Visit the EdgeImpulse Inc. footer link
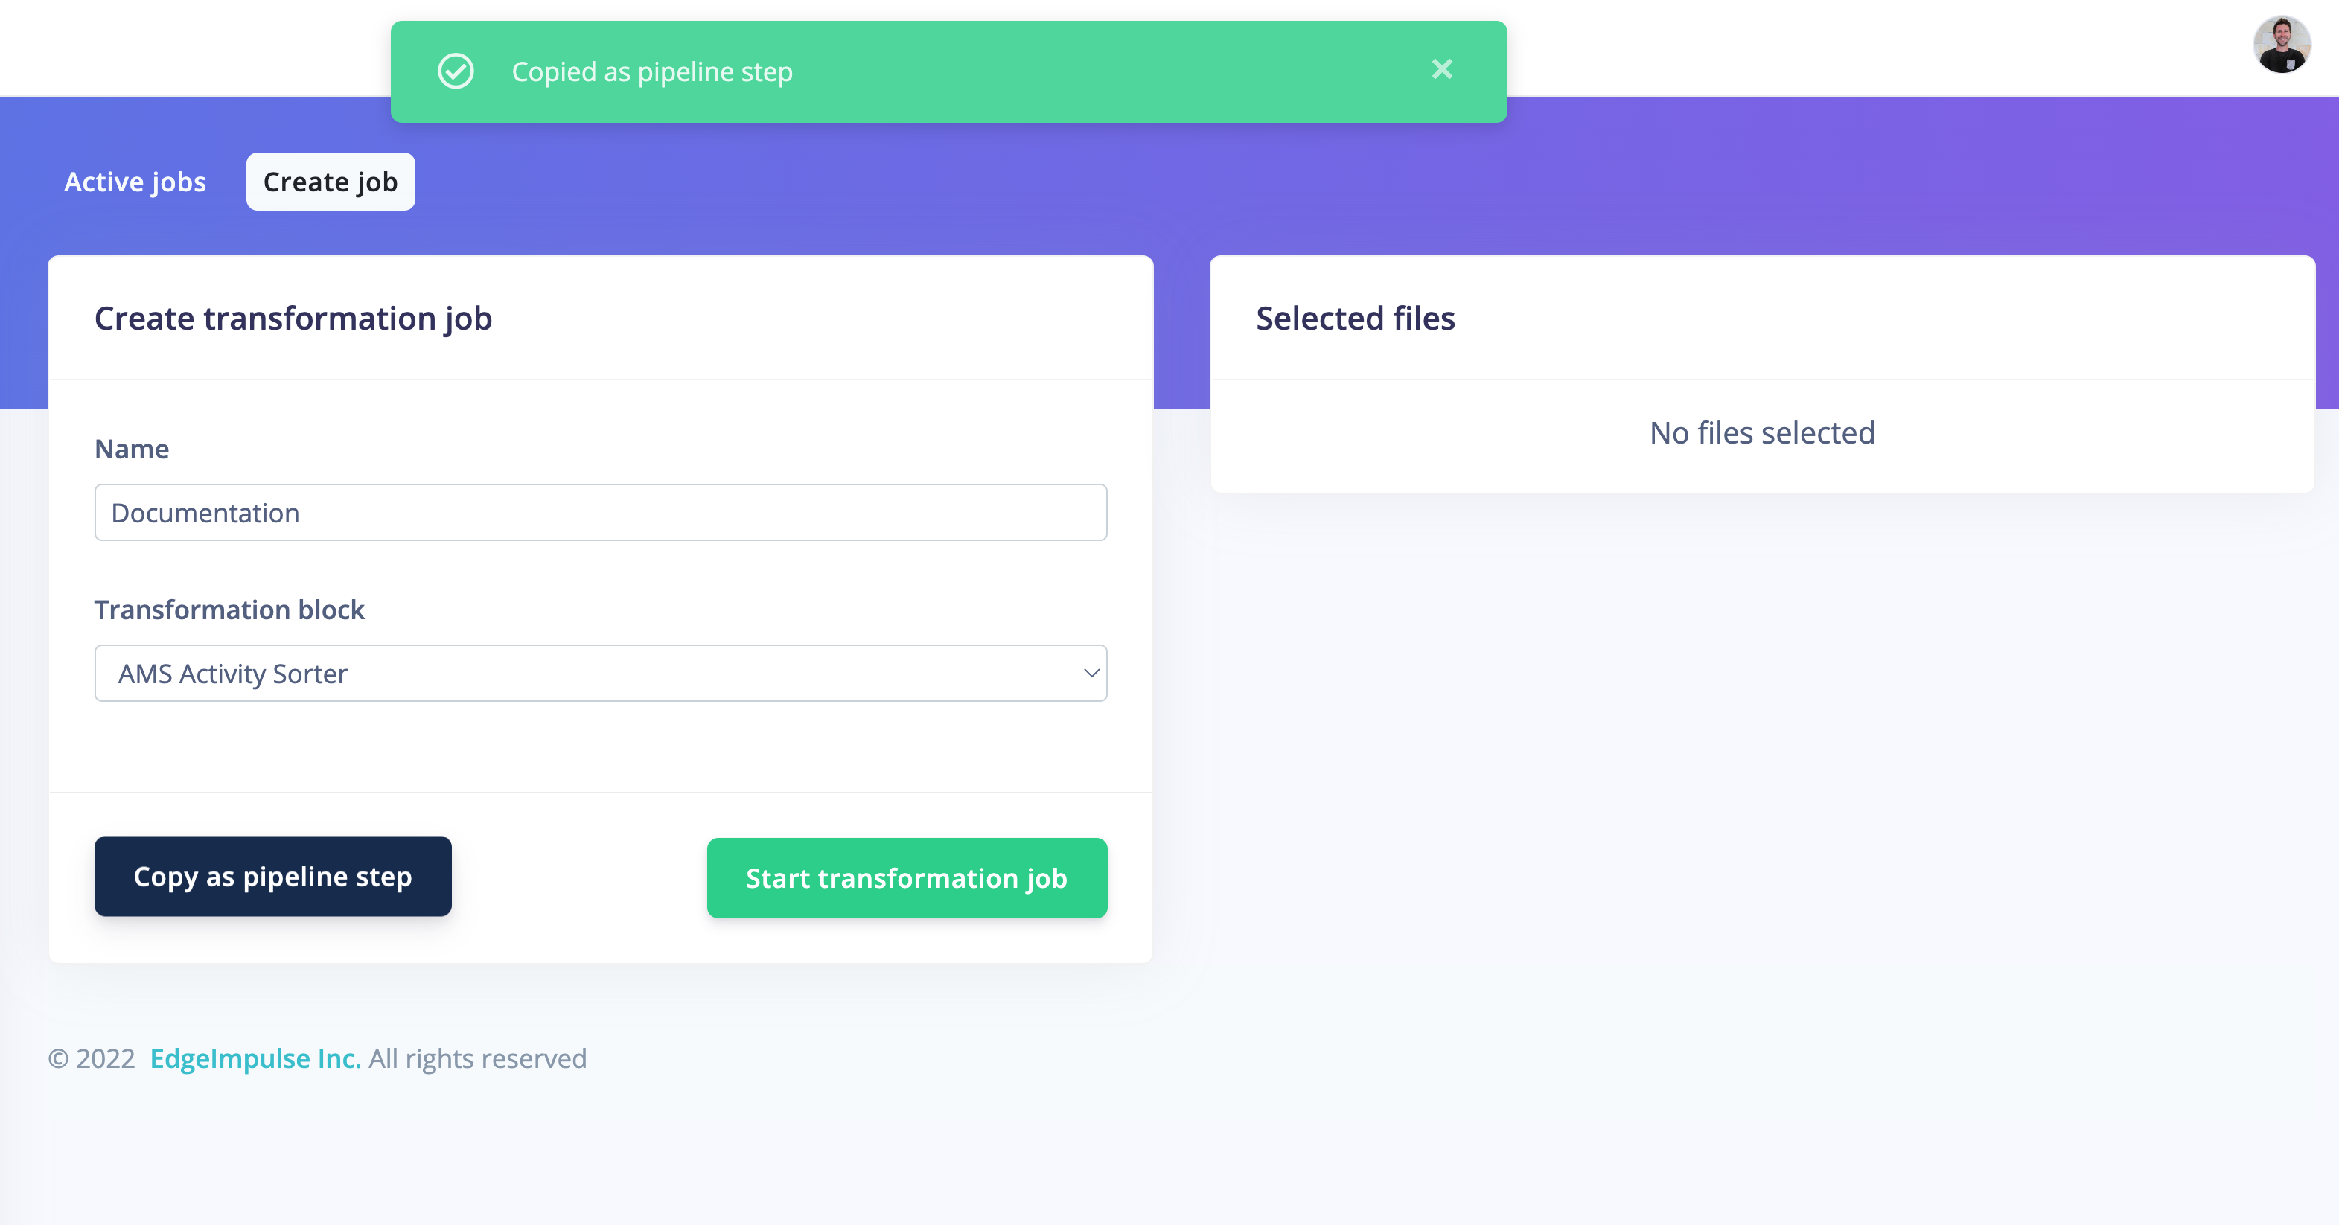2339x1225 pixels. (x=255, y=1059)
